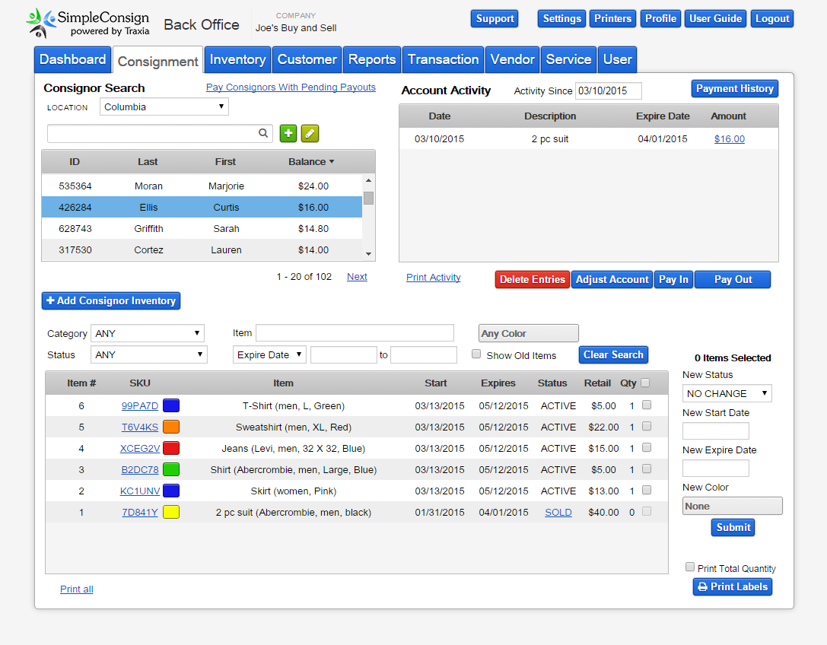Enable the Show Old Items checkbox

pos(476,354)
